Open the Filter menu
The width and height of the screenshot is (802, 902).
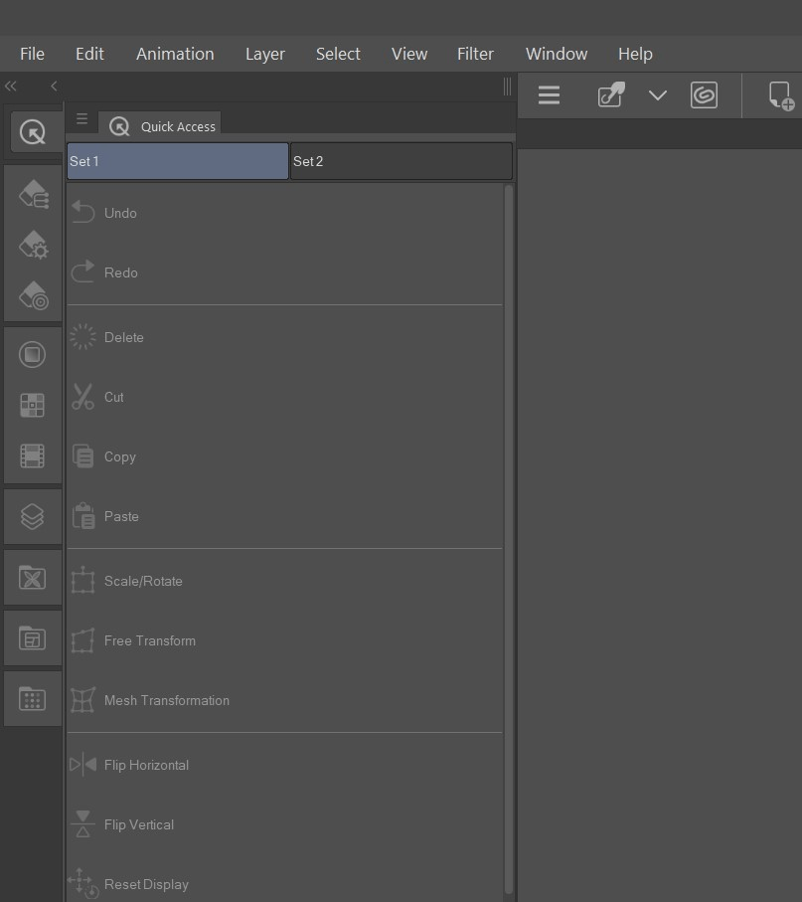[475, 54]
